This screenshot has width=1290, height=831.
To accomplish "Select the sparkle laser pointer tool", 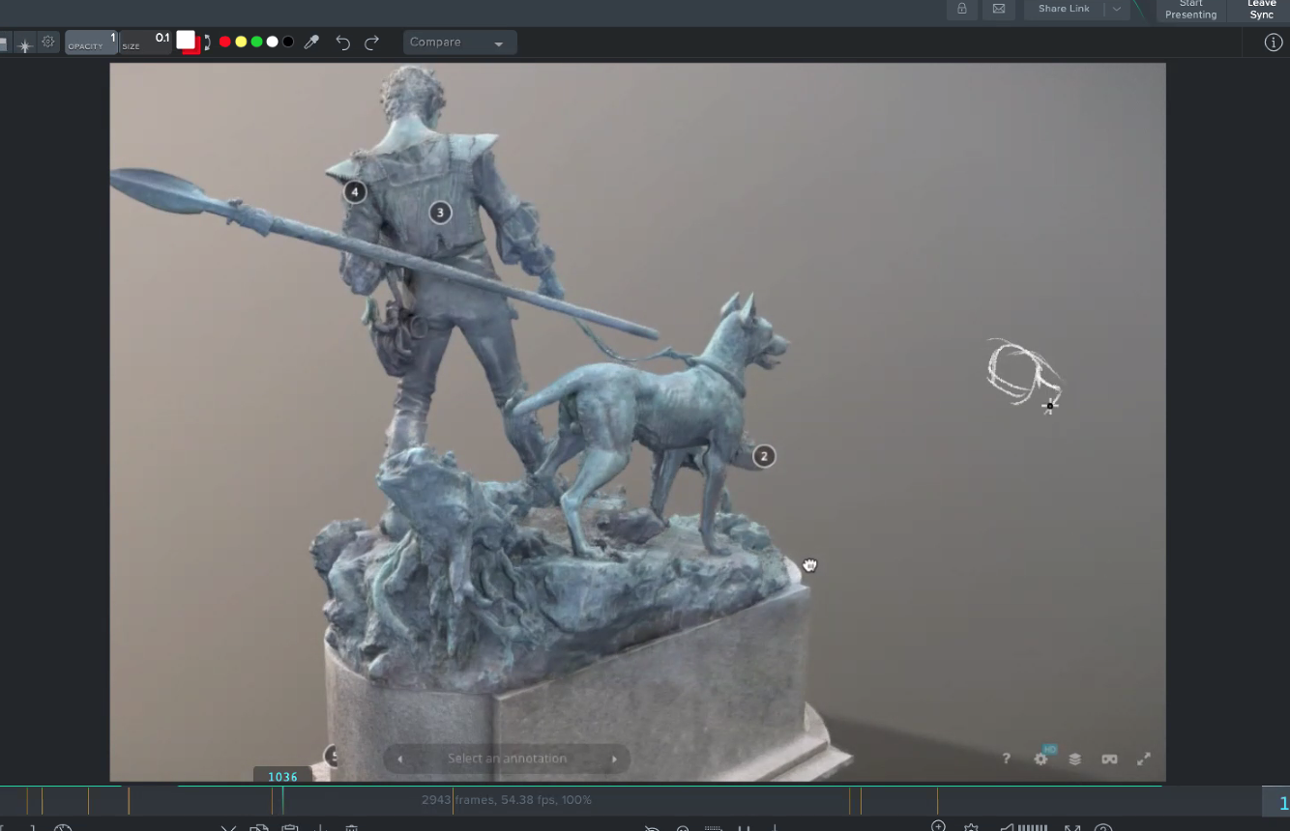I will point(25,44).
